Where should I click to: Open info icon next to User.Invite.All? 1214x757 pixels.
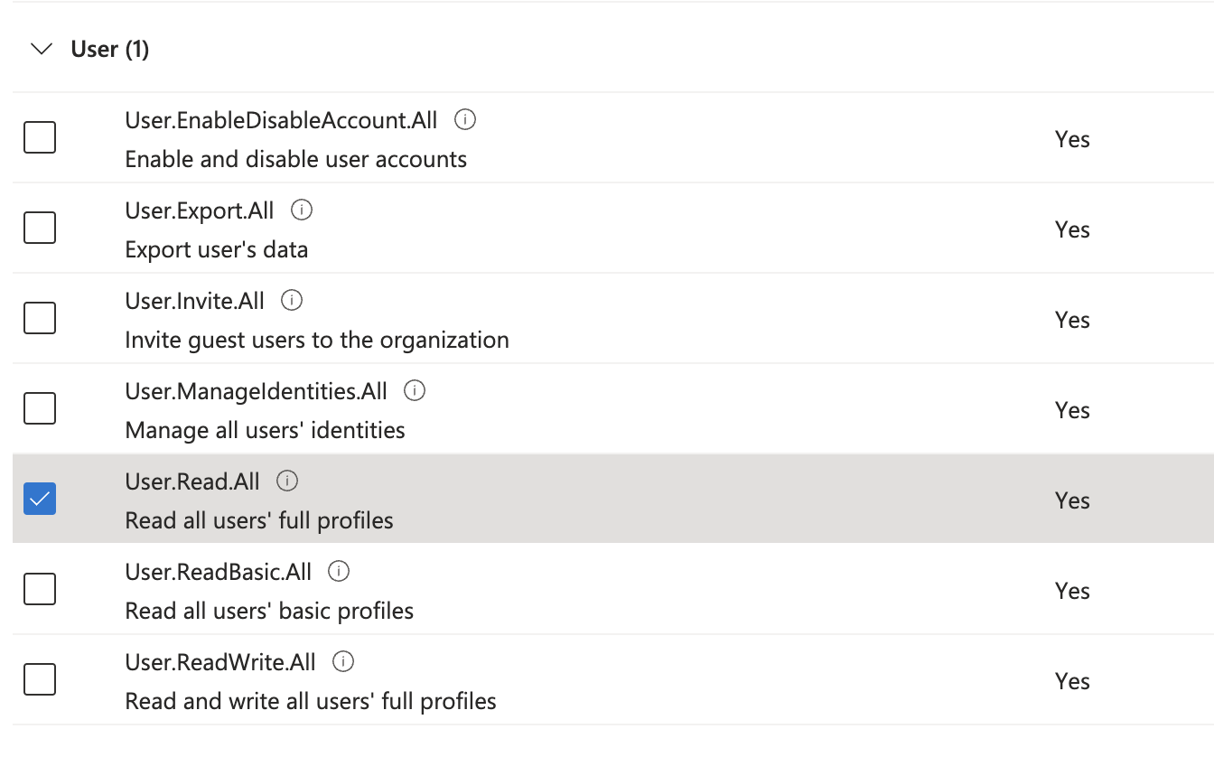tap(292, 300)
